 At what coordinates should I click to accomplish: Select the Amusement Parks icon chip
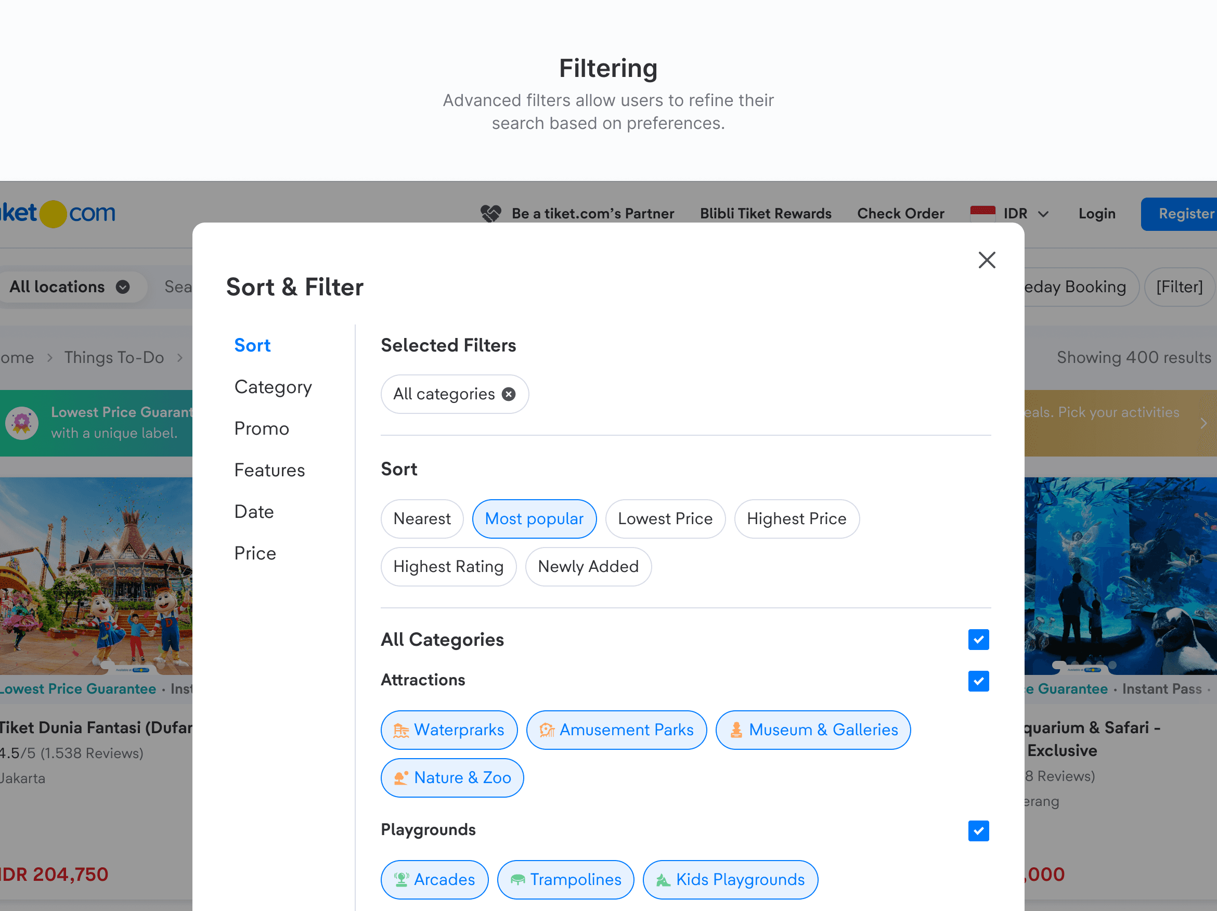[616, 730]
